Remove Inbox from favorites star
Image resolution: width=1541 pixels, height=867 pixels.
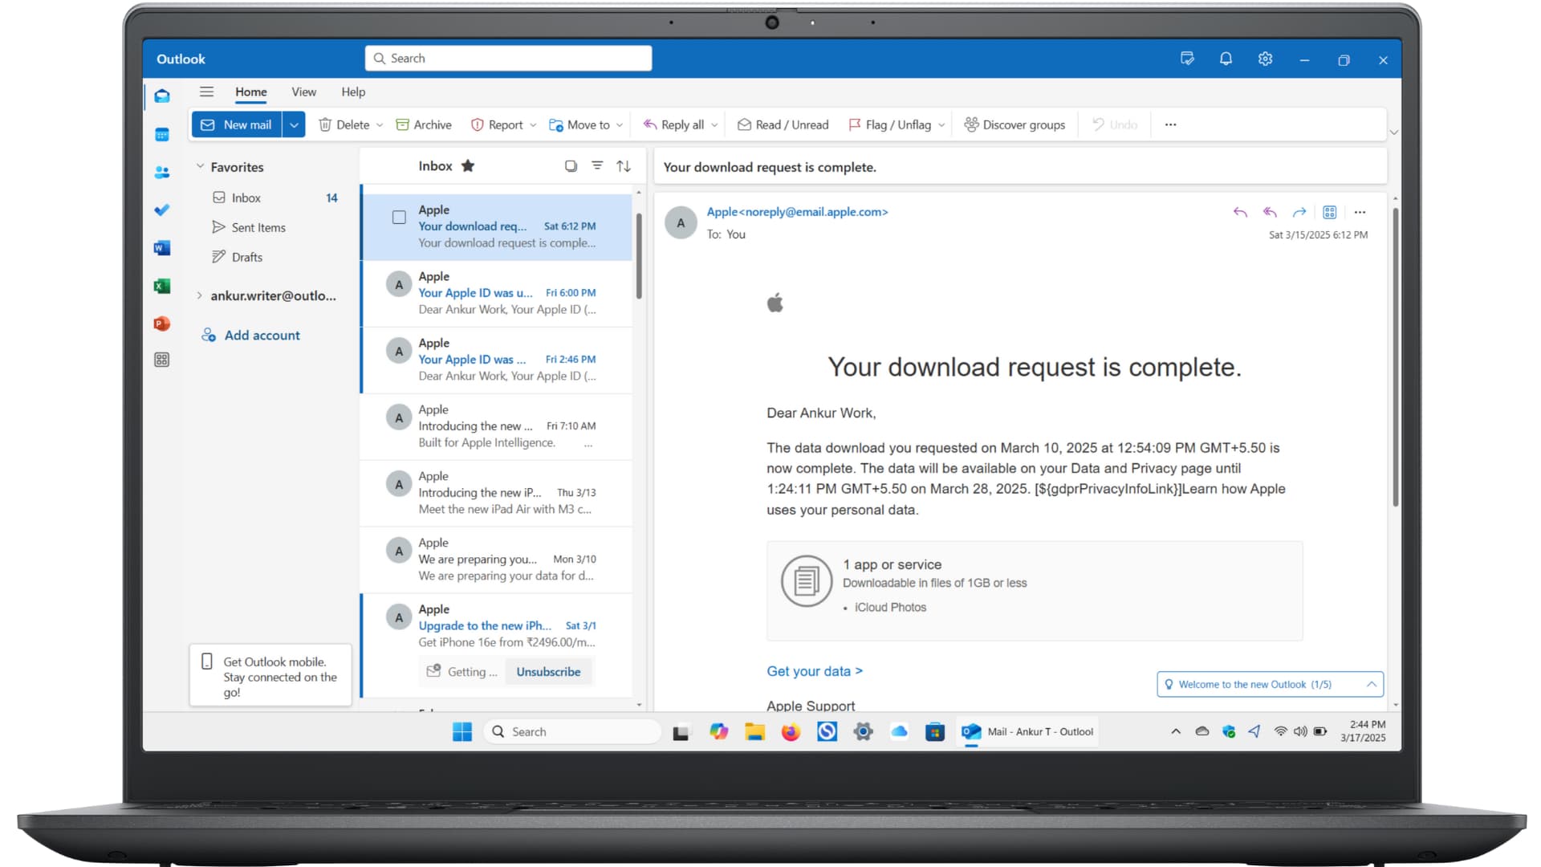[x=468, y=166]
